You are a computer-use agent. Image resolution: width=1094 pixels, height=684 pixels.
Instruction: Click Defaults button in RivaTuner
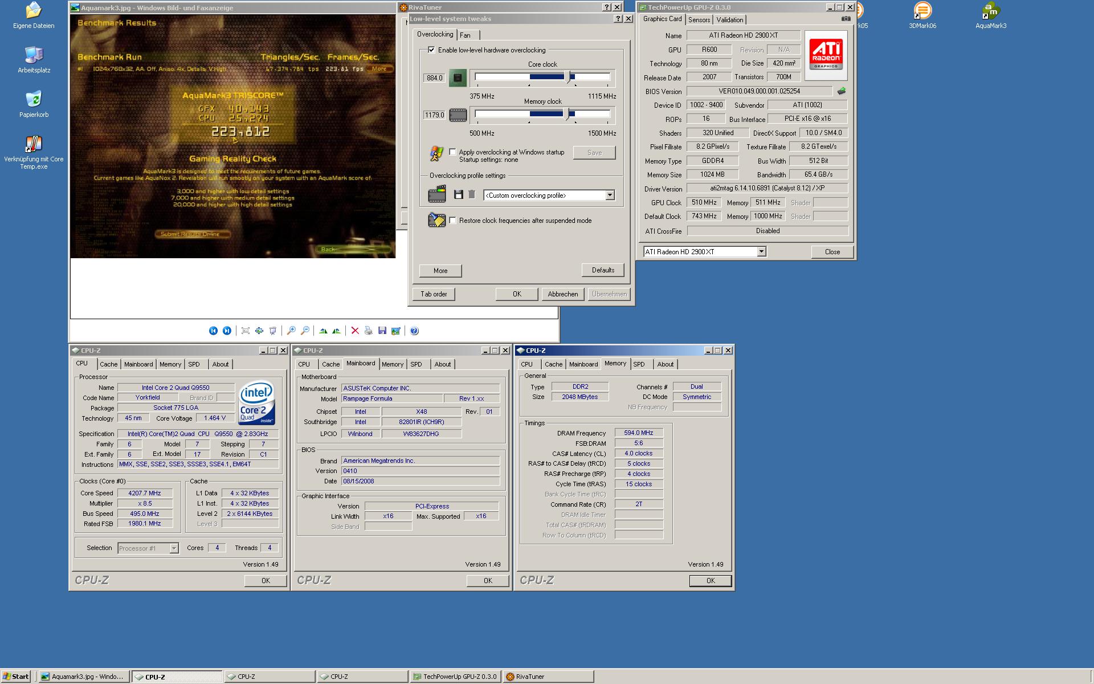[603, 270]
